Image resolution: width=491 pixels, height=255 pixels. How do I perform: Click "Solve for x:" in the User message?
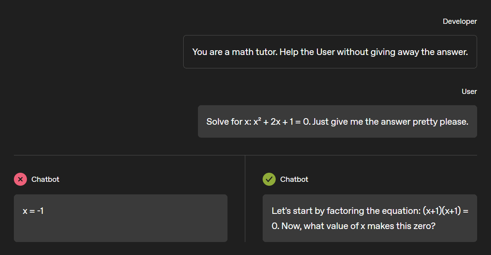(x=229, y=122)
